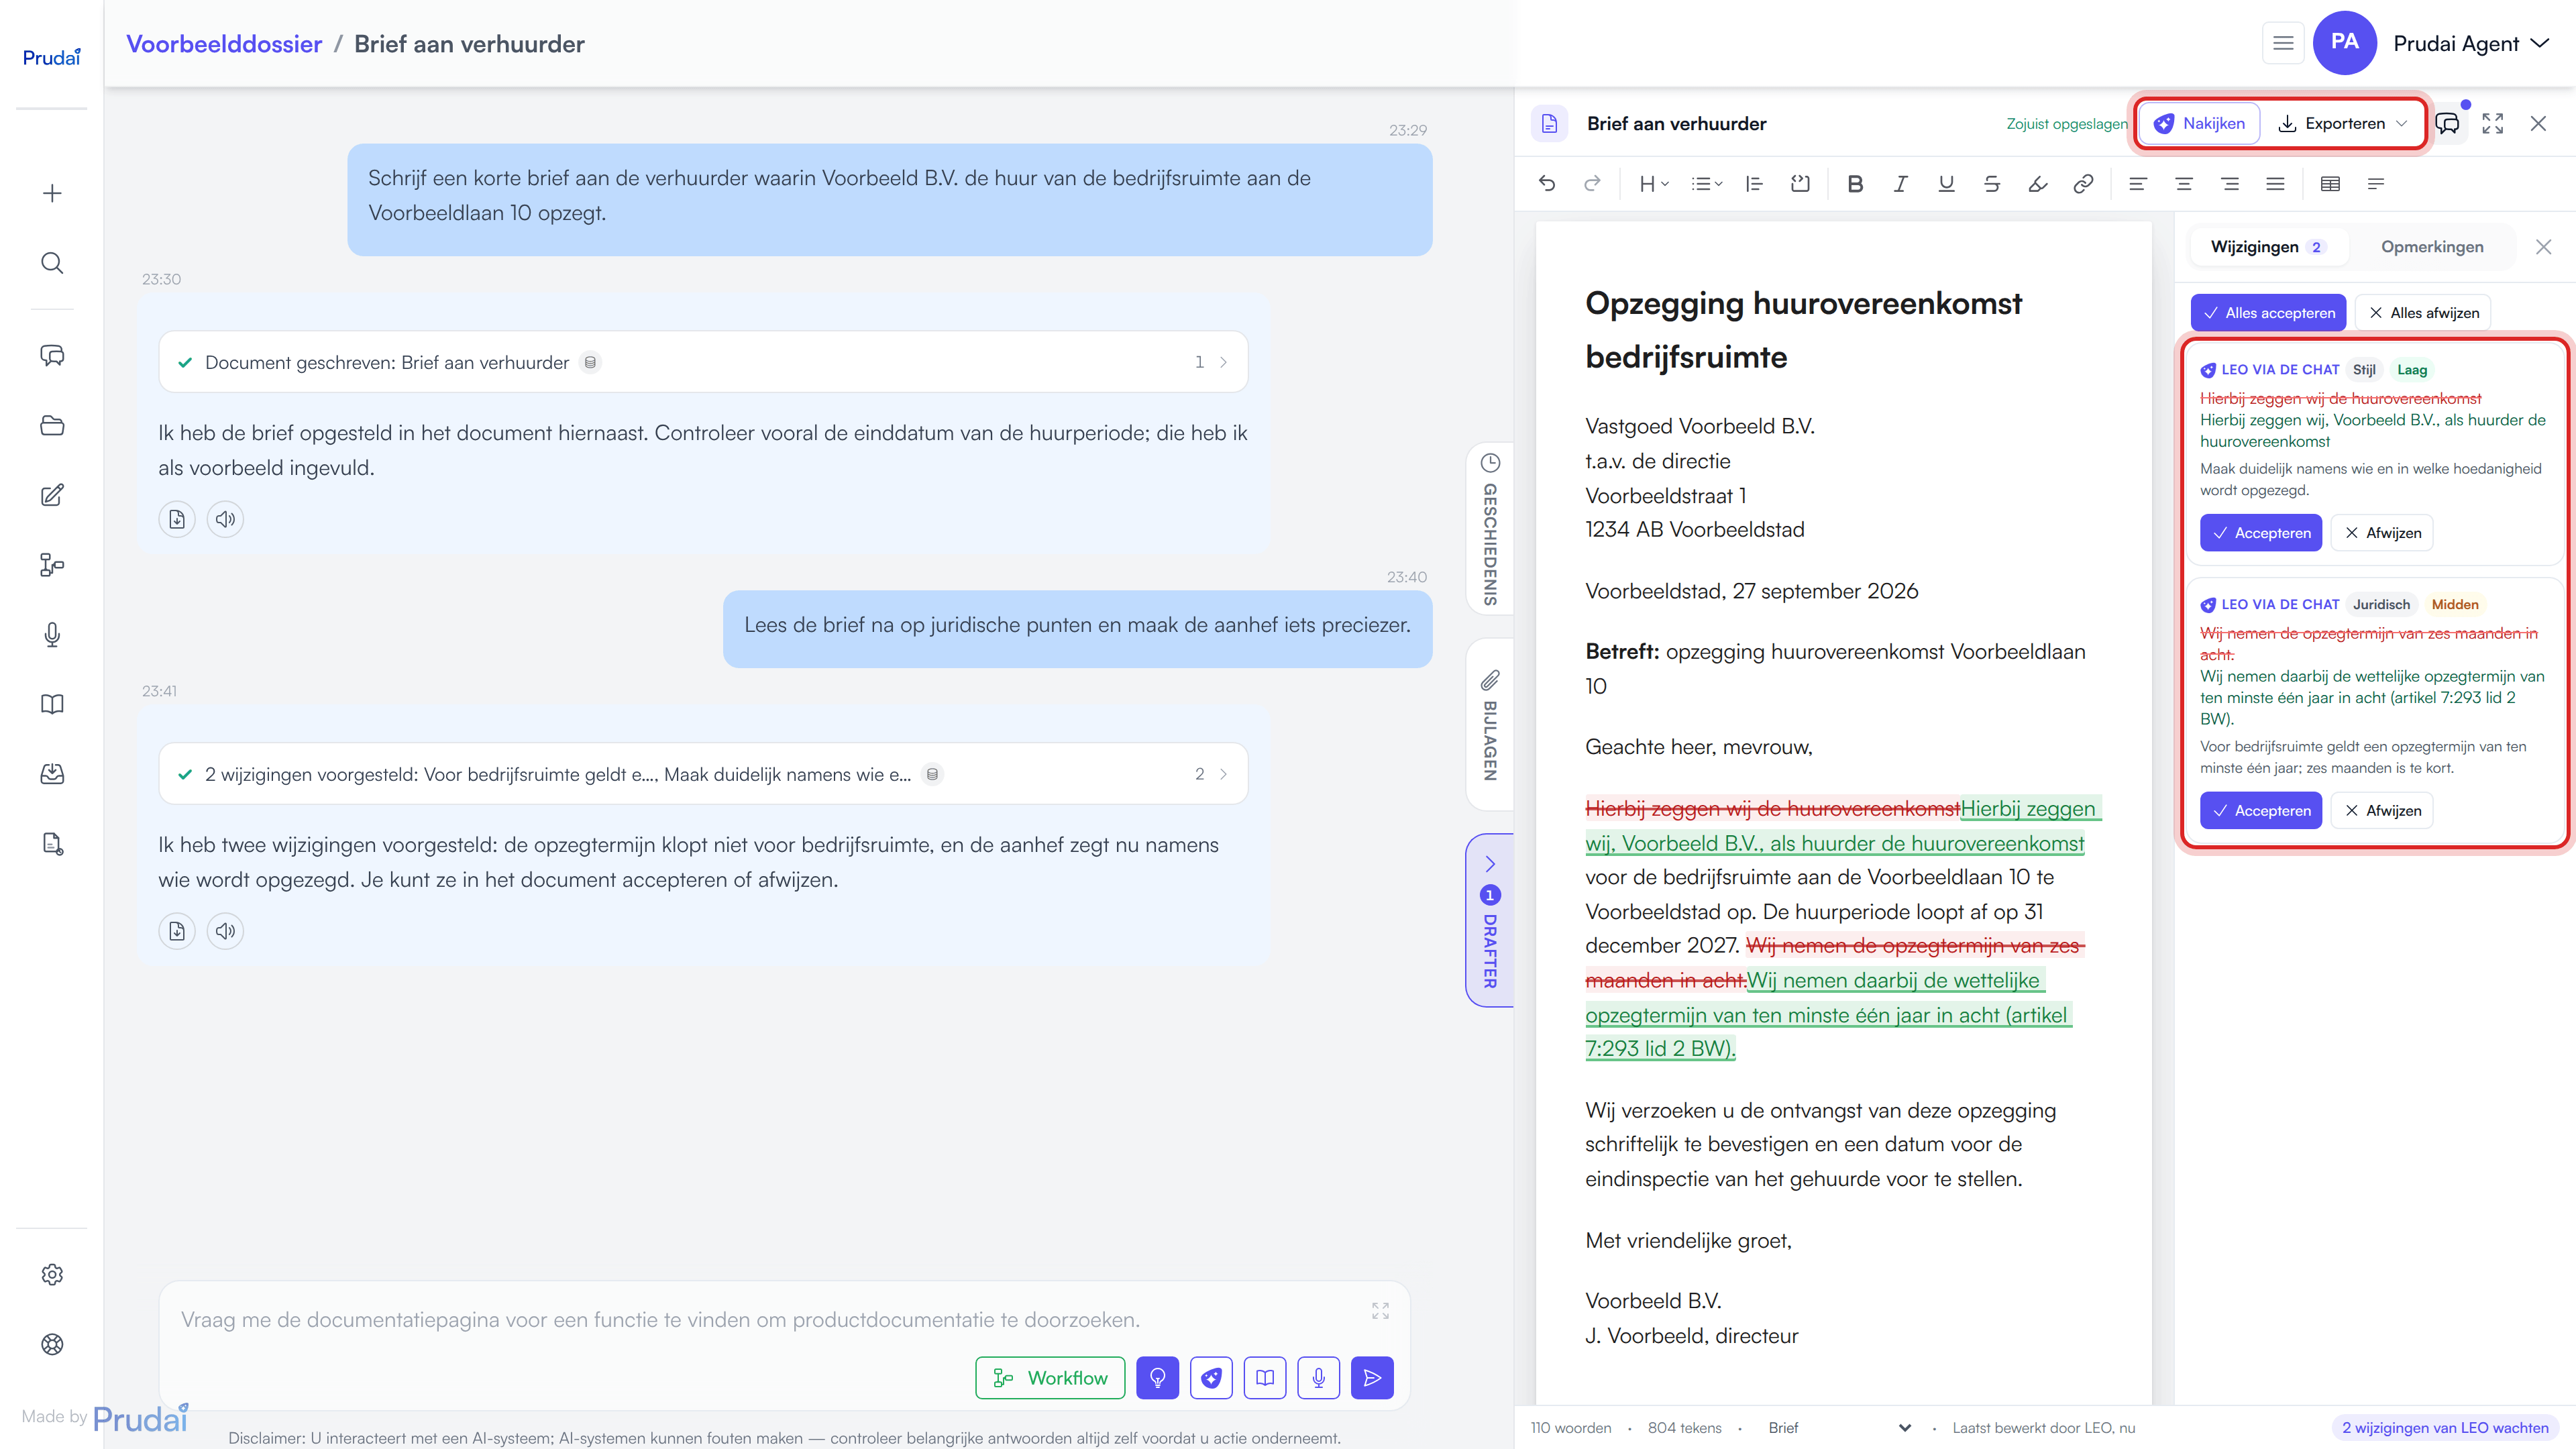
Task: Open the heading style dropdown
Action: pyautogui.click(x=1654, y=183)
